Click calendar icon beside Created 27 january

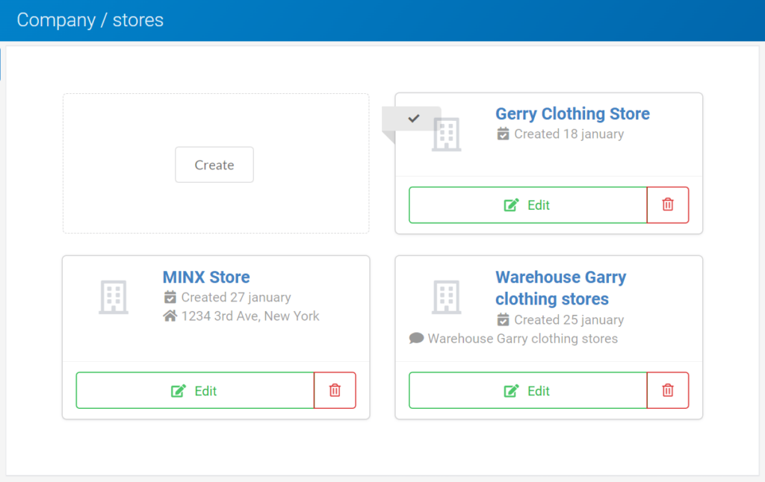[170, 297]
